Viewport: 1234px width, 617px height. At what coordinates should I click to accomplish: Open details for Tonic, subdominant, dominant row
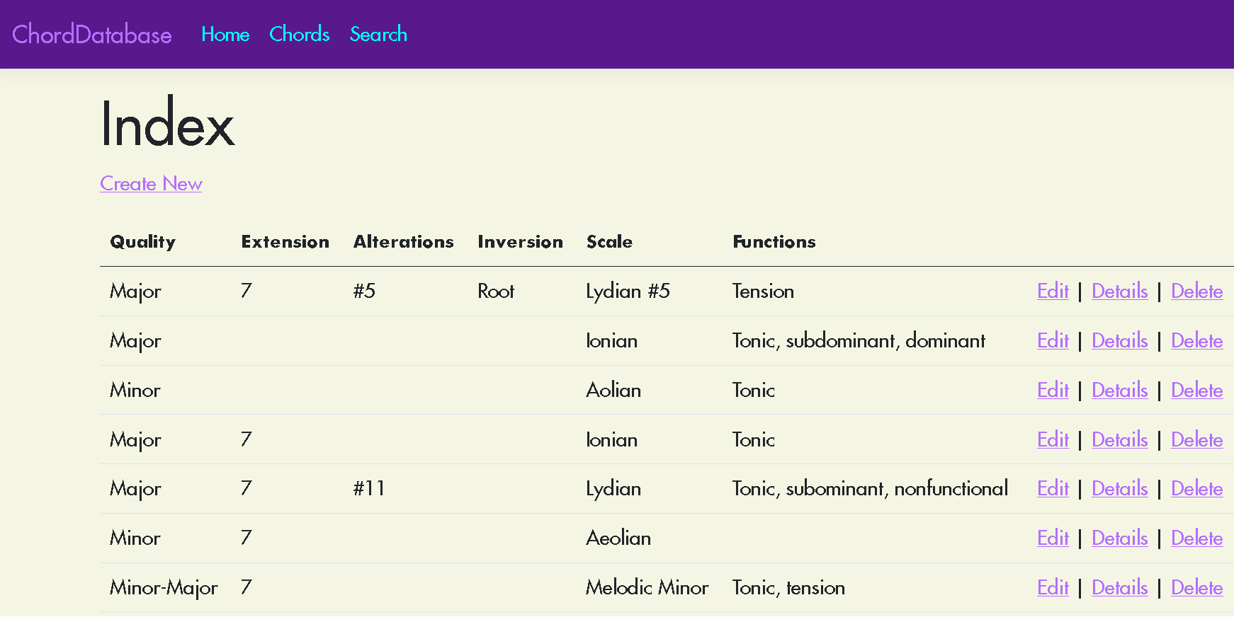click(x=1119, y=340)
